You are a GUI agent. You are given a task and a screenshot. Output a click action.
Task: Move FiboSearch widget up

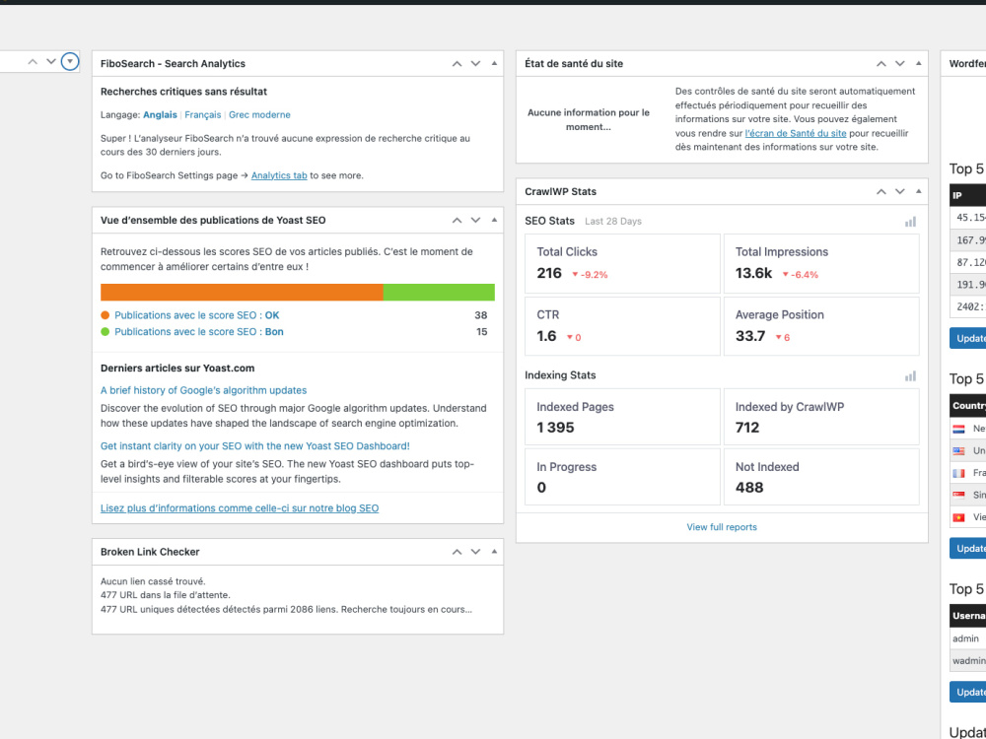(x=458, y=63)
